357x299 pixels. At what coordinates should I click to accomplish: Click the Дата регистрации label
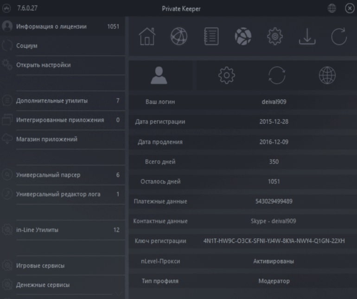pos(160,121)
